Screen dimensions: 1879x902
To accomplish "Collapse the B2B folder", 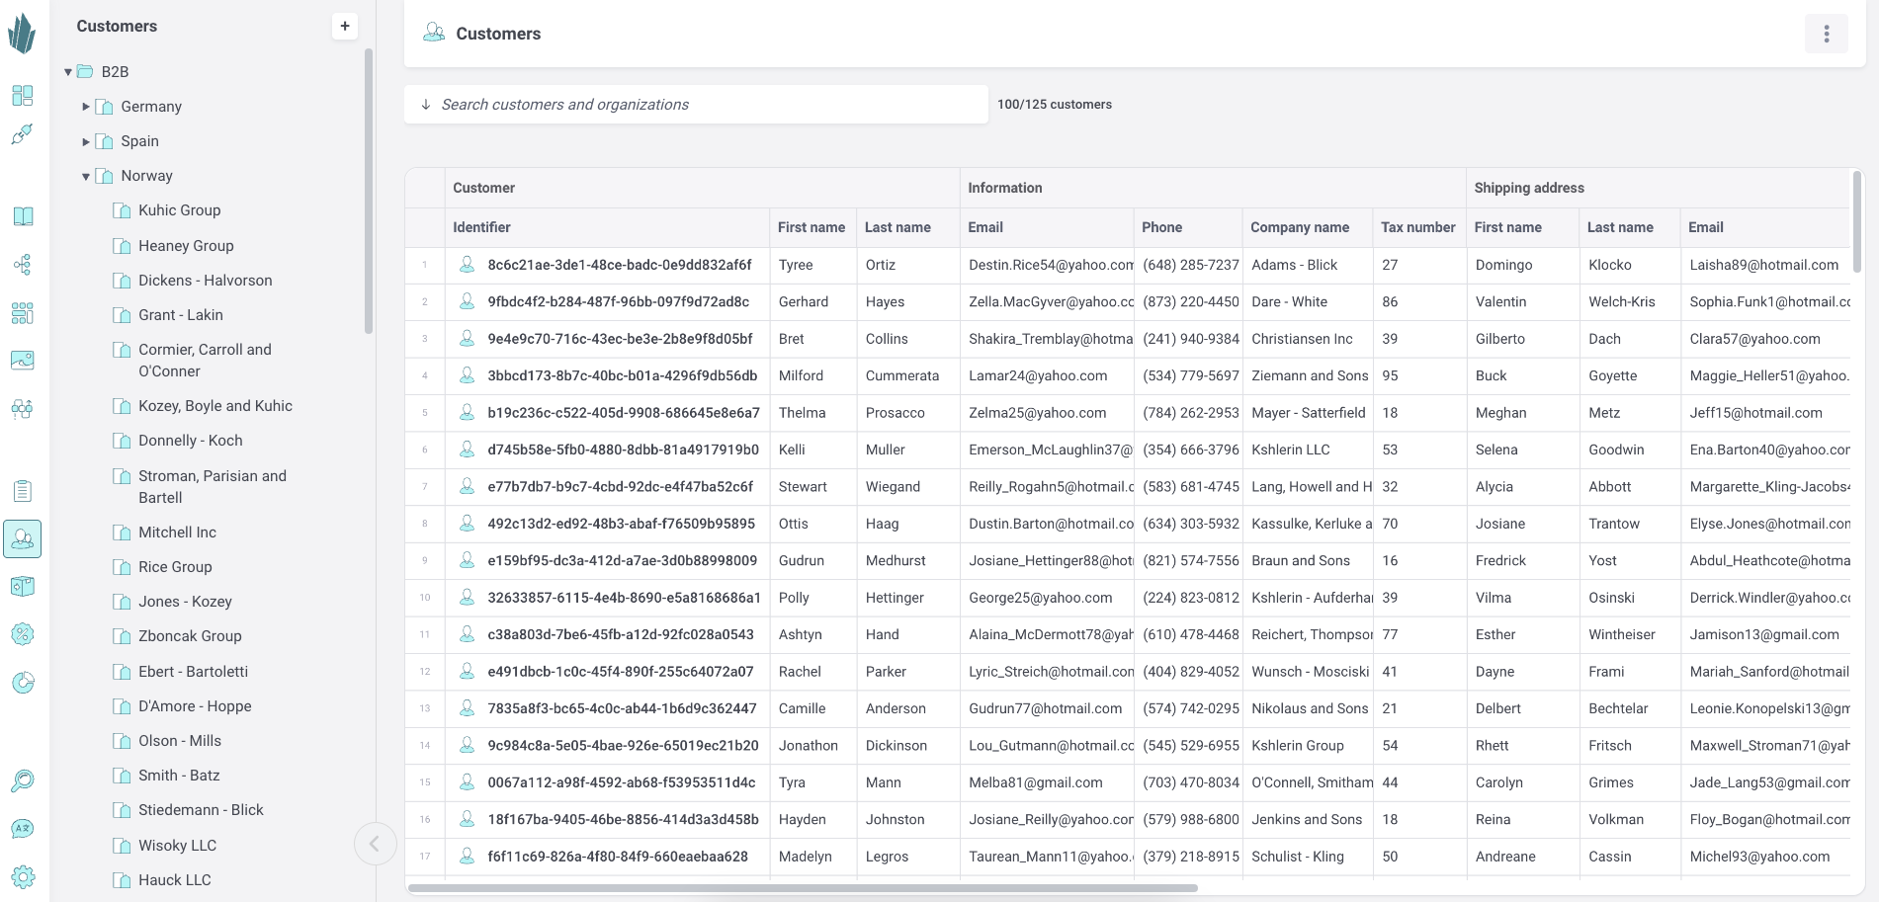I will (x=68, y=72).
